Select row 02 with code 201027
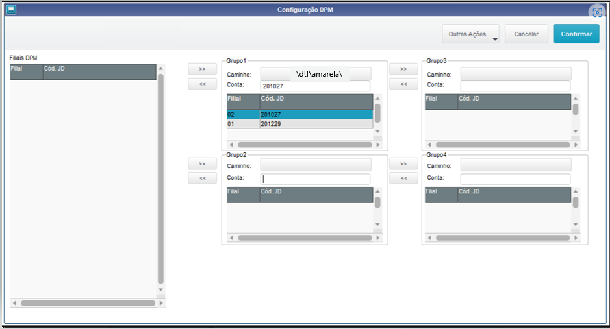Viewport: 610px width, 329px height. pos(299,114)
